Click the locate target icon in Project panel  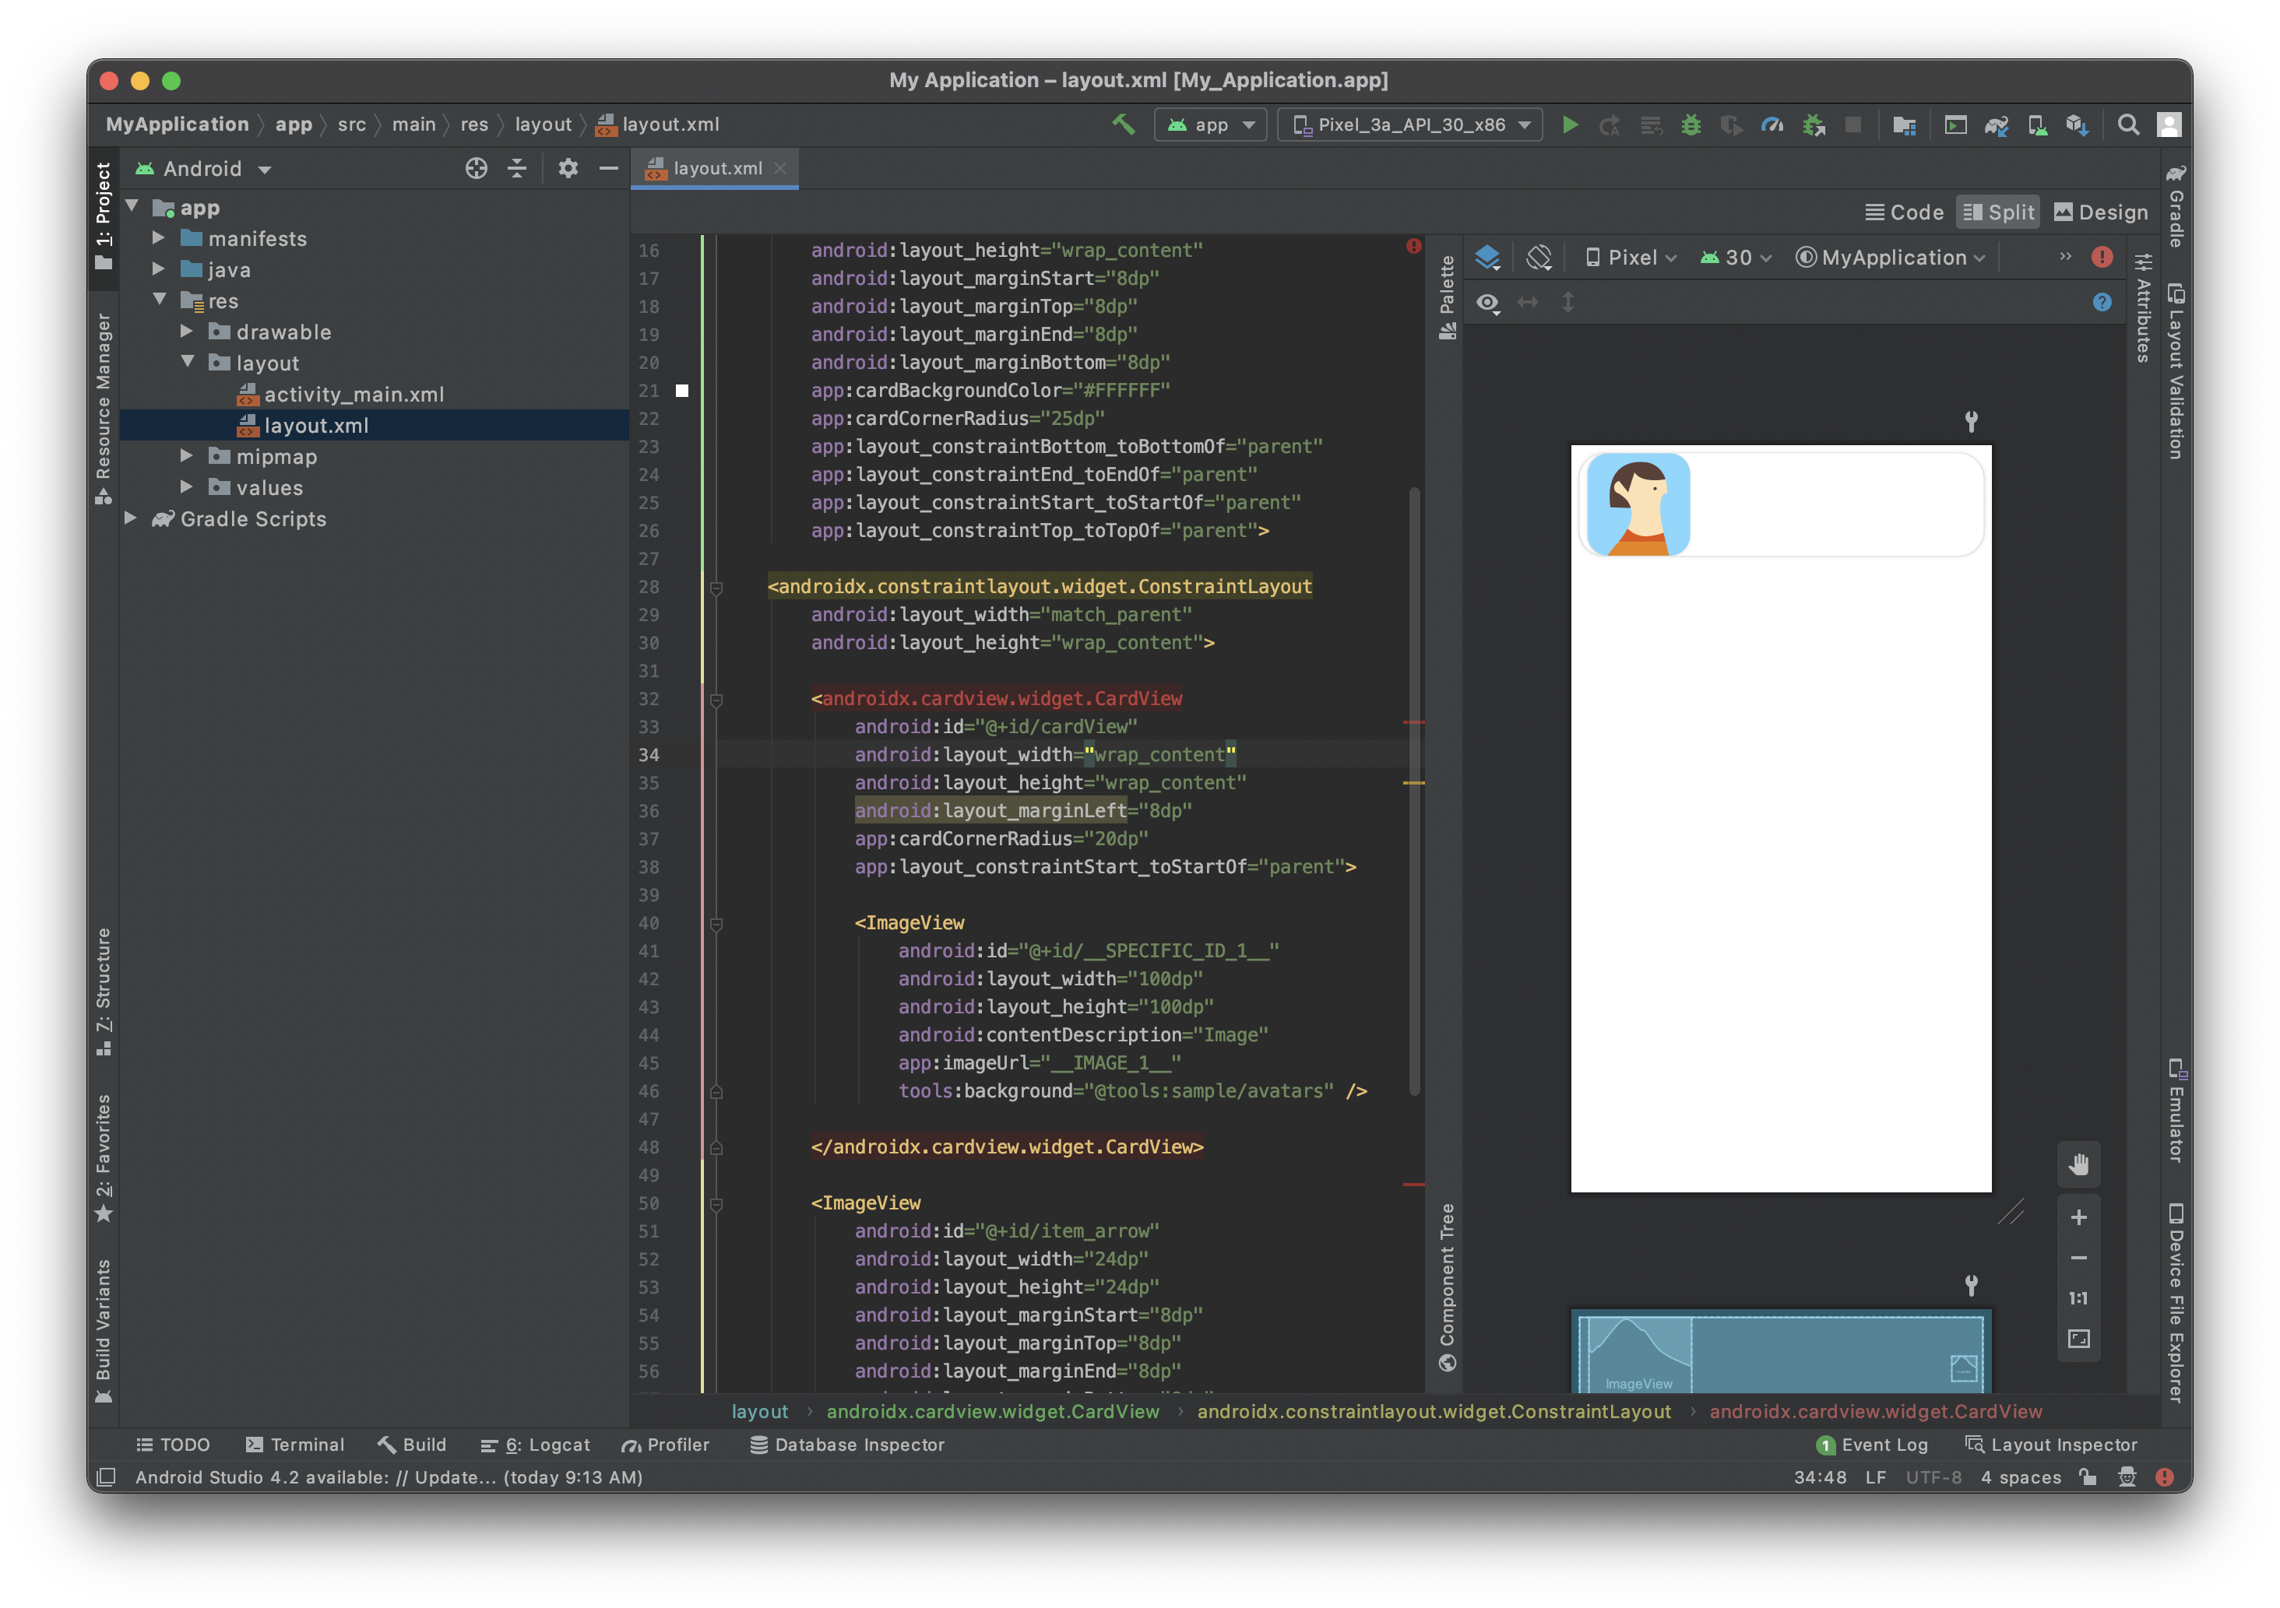477,168
